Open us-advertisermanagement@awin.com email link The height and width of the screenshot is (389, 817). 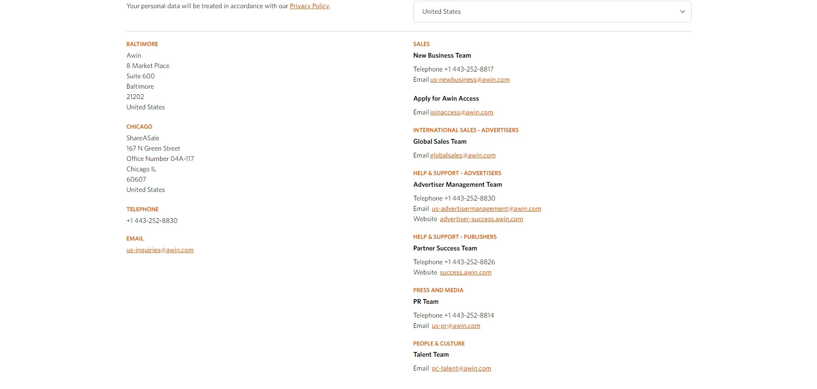[486, 209]
